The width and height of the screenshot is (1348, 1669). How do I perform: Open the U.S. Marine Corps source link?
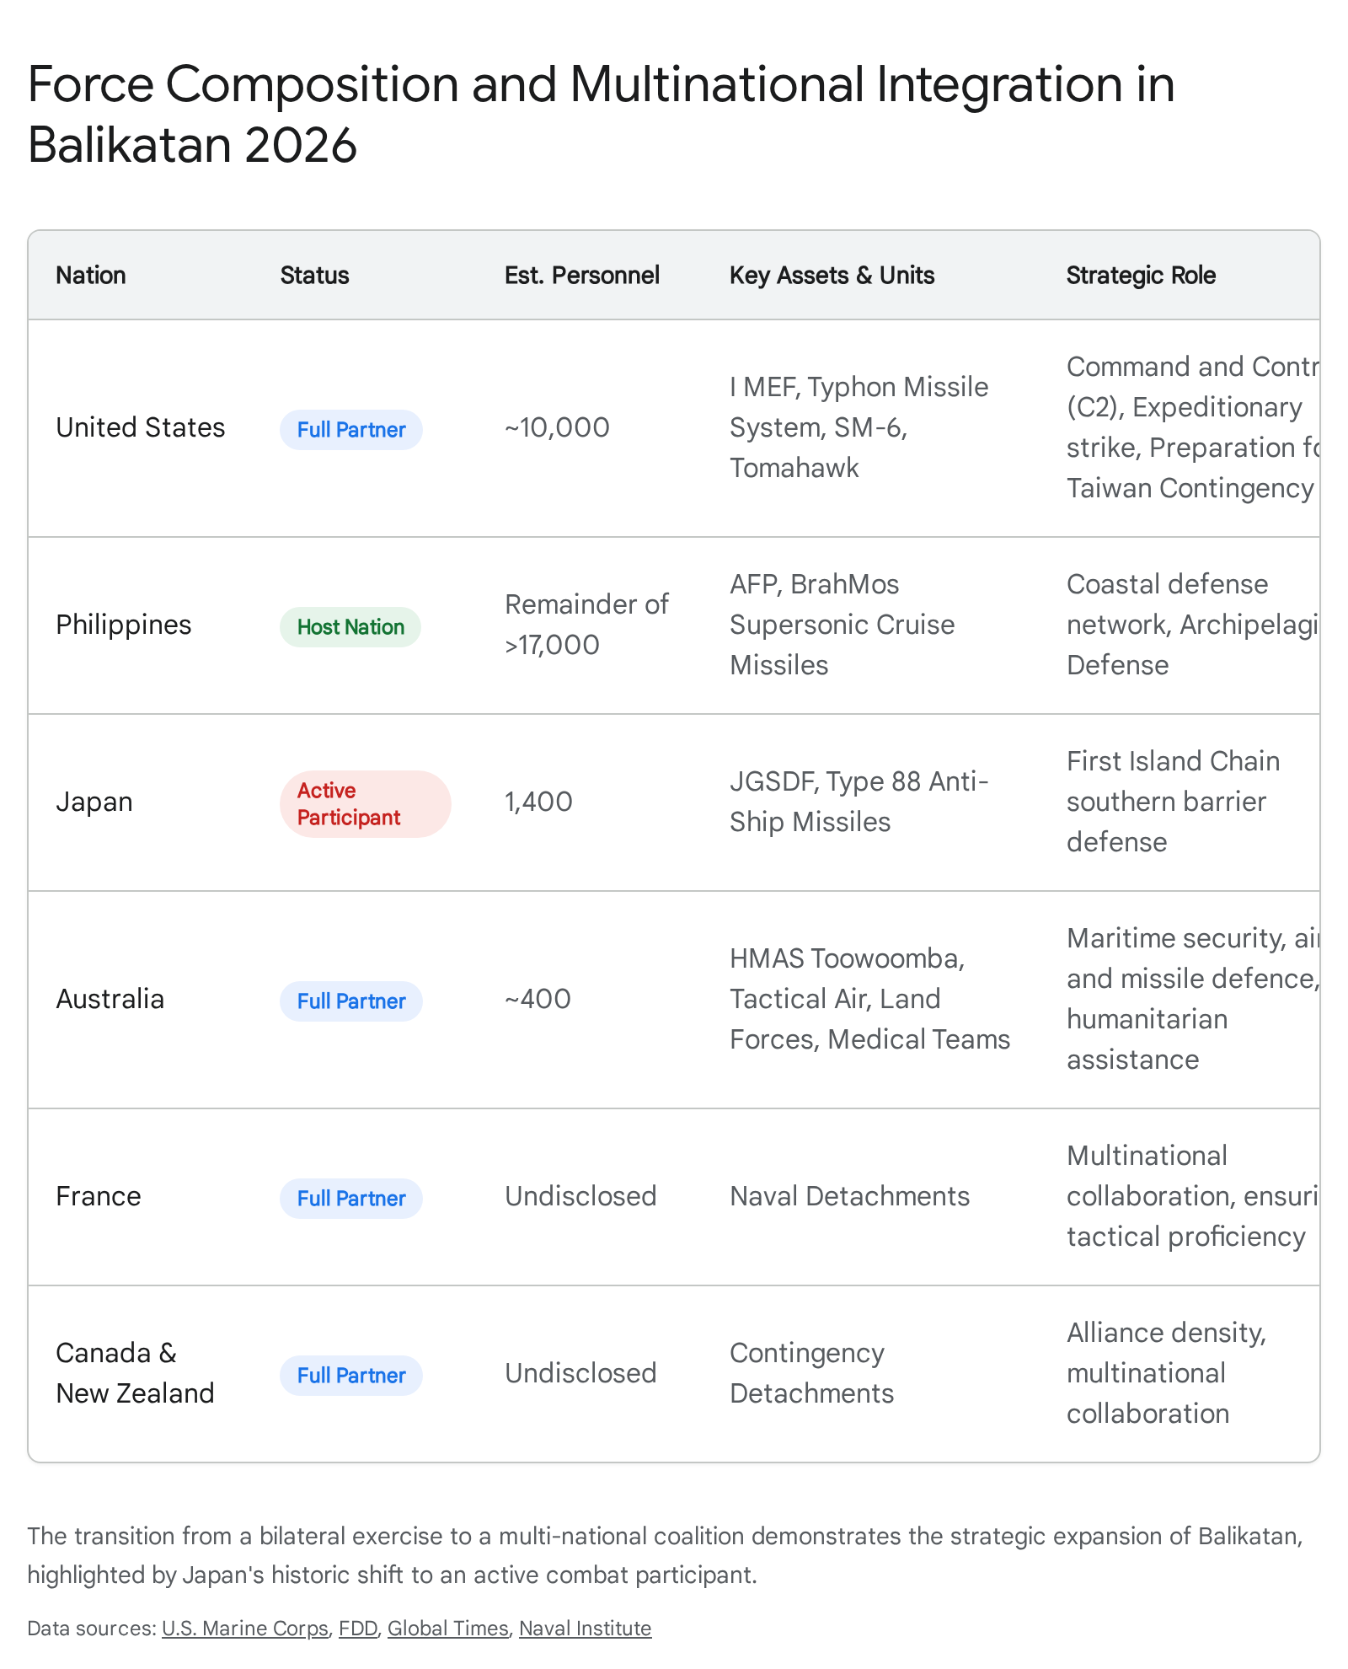(x=244, y=1629)
